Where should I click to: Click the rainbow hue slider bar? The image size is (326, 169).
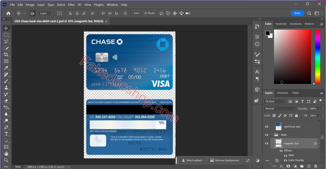318,56
